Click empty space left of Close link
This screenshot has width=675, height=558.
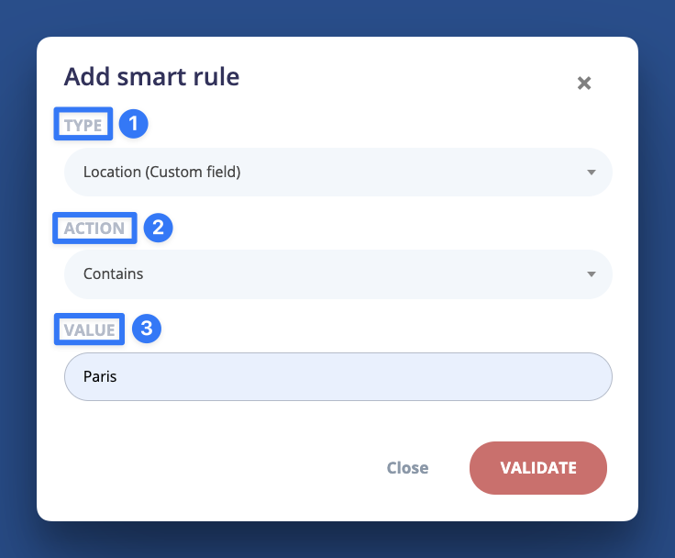[x=216, y=468]
